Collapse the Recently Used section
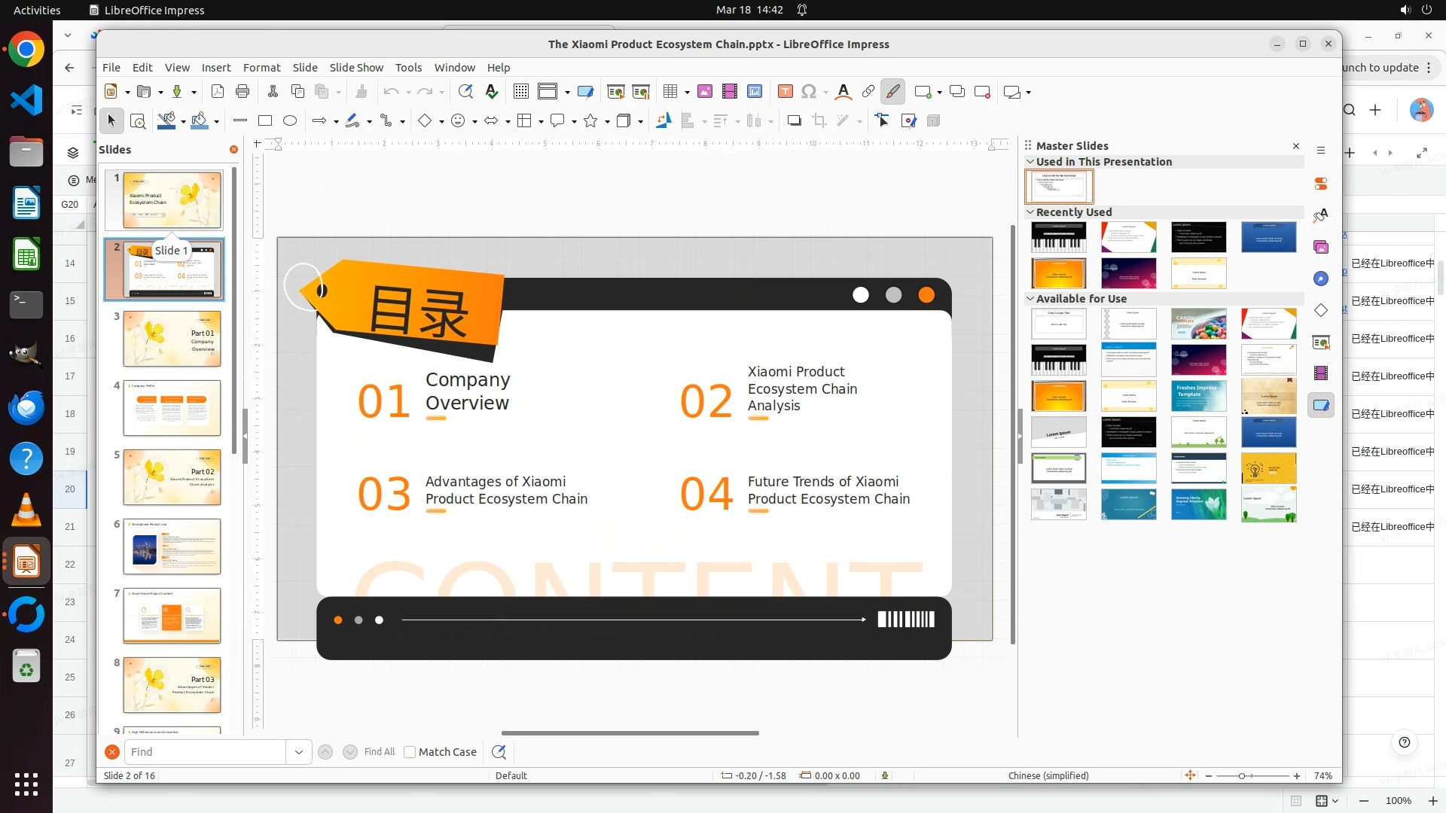 coord(1030,212)
